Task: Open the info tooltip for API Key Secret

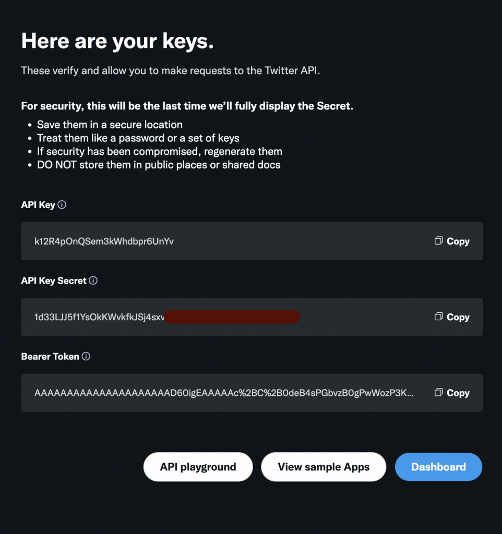Action: [x=93, y=281]
